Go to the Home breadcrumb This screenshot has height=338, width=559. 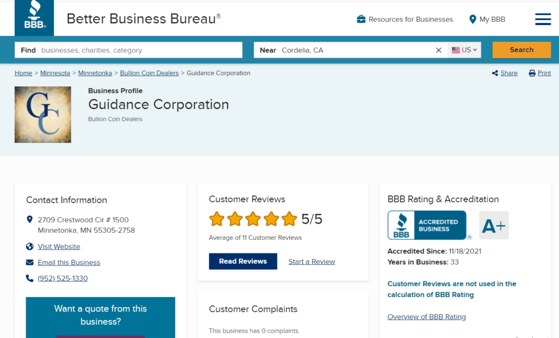tap(23, 73)
